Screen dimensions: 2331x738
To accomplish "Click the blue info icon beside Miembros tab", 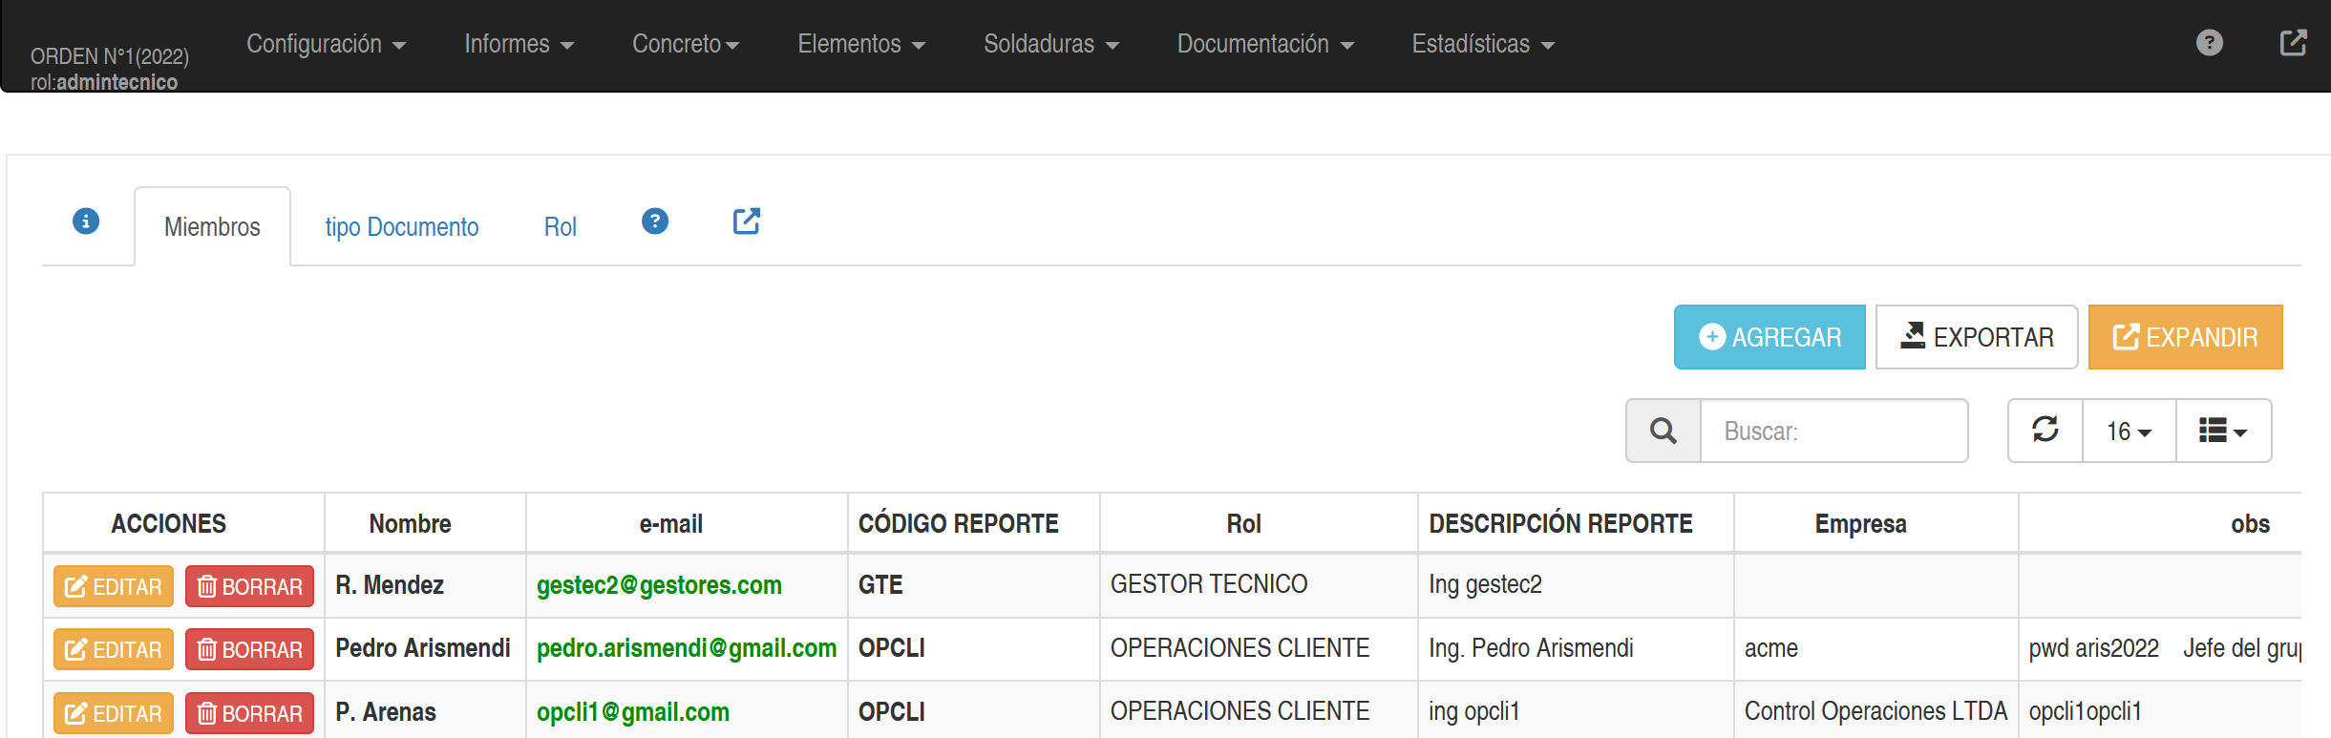I will click(86, 221).
